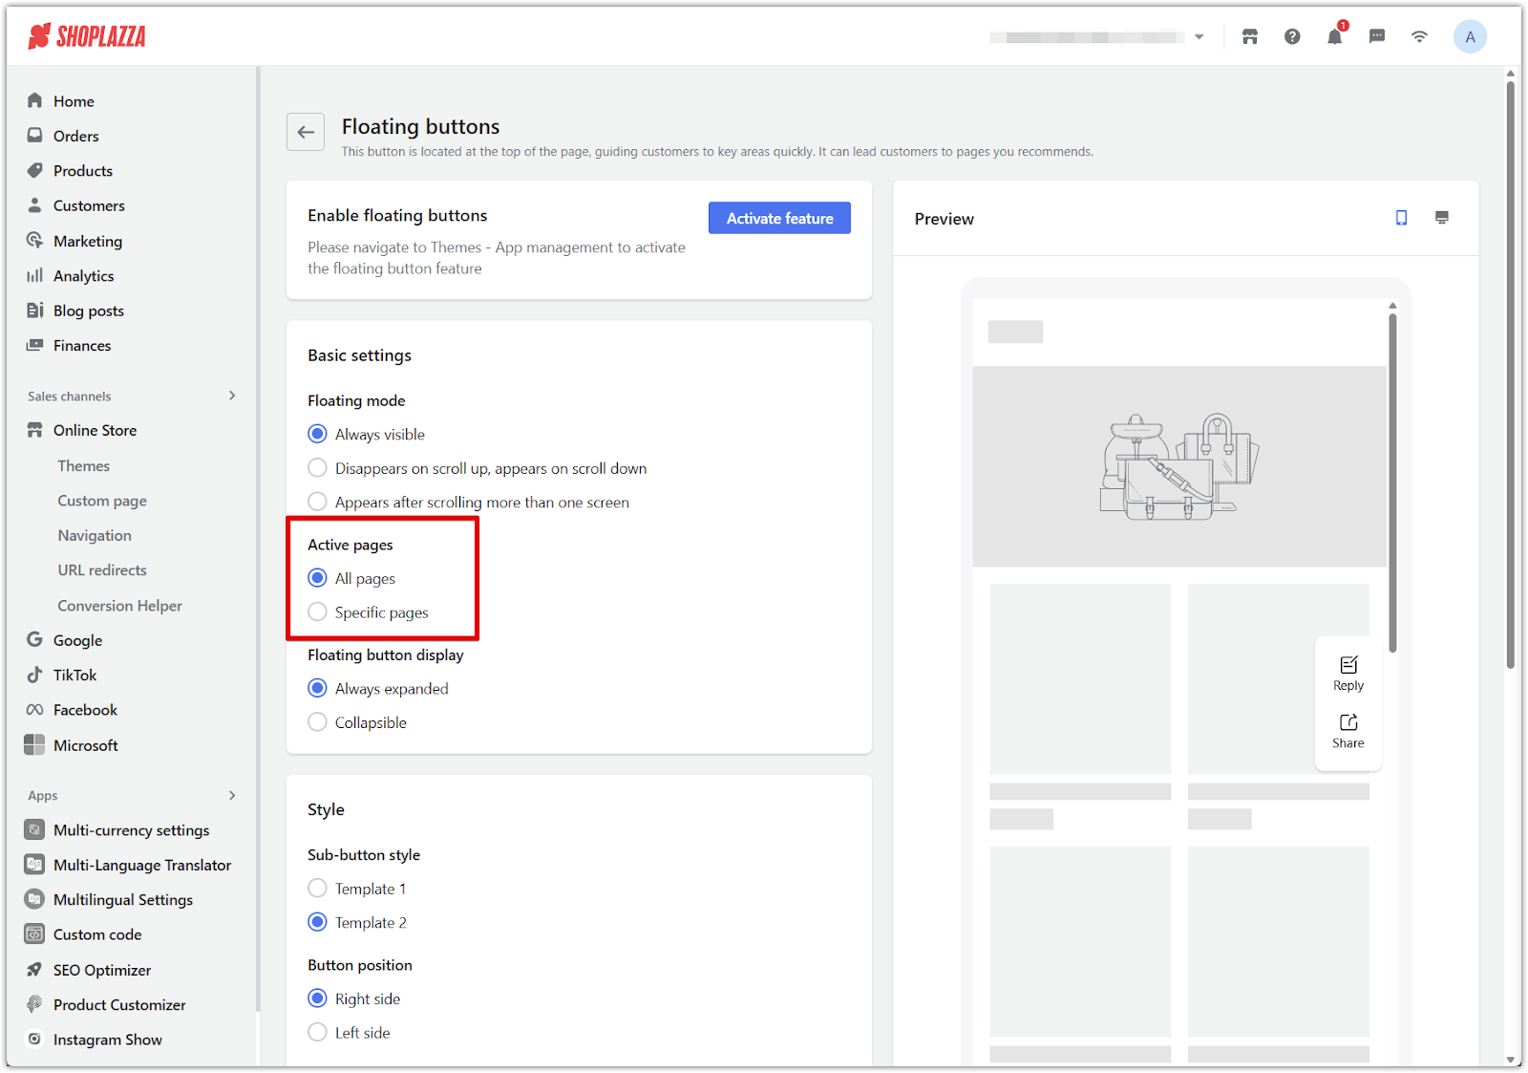Click the Finances icon
The image size is (1528, 1073).
tap(35, 345)
